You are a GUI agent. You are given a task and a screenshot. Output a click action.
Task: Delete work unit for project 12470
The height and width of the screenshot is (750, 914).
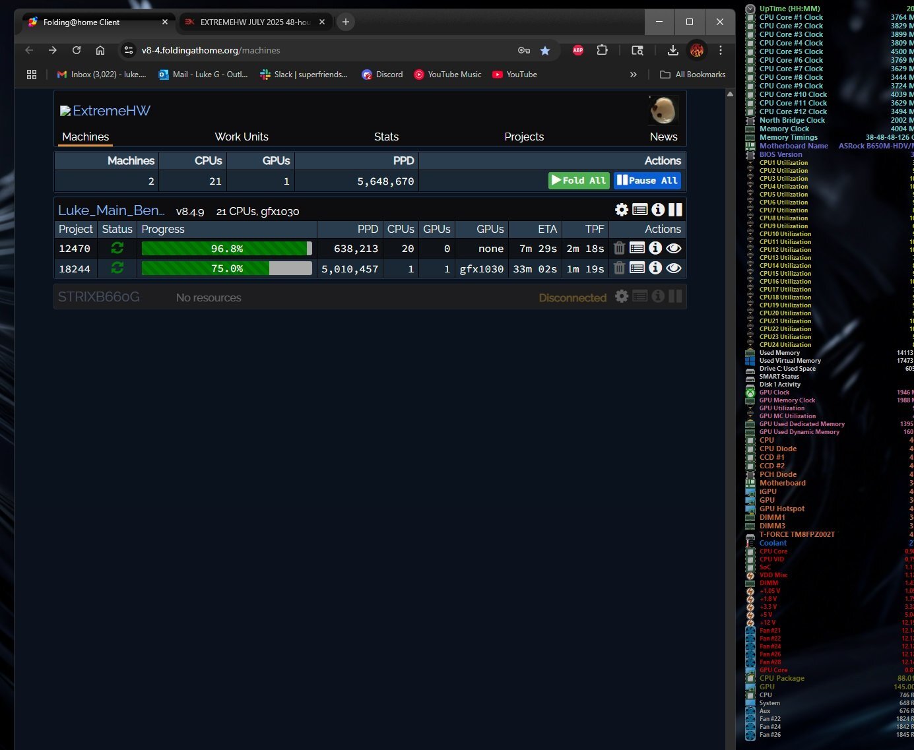[619, 248]
